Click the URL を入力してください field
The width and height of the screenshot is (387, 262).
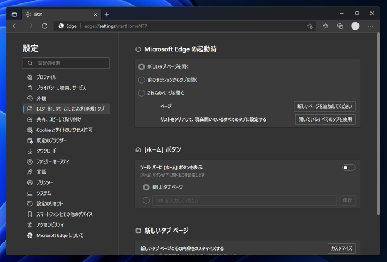pyautogui.click(x=244, y=201)
